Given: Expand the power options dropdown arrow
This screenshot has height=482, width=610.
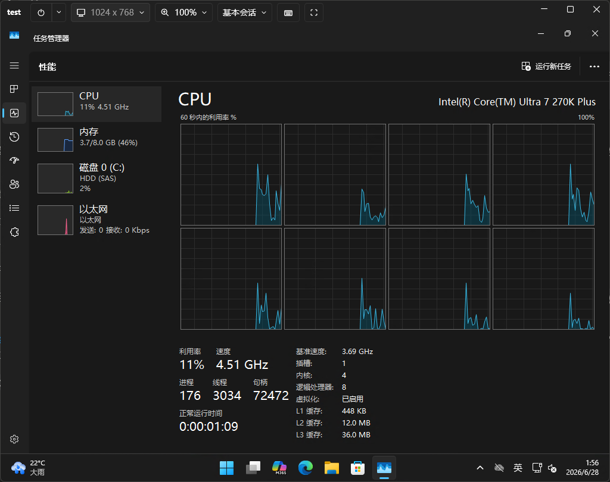Looking at the screenshot, I should point(59,12).
